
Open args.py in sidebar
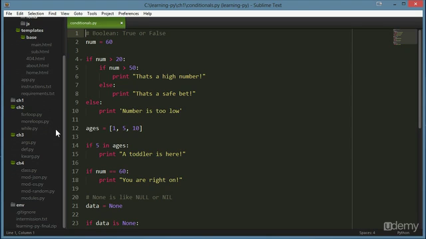[x=29, y=142]
